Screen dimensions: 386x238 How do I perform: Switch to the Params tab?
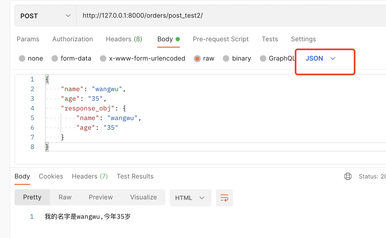(x=28, y=39)
